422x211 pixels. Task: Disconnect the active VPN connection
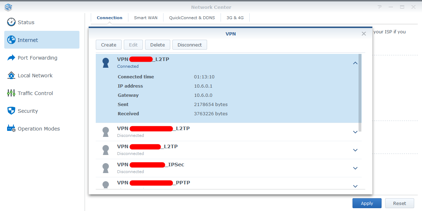pyautogui.click(x=189, y=45)
